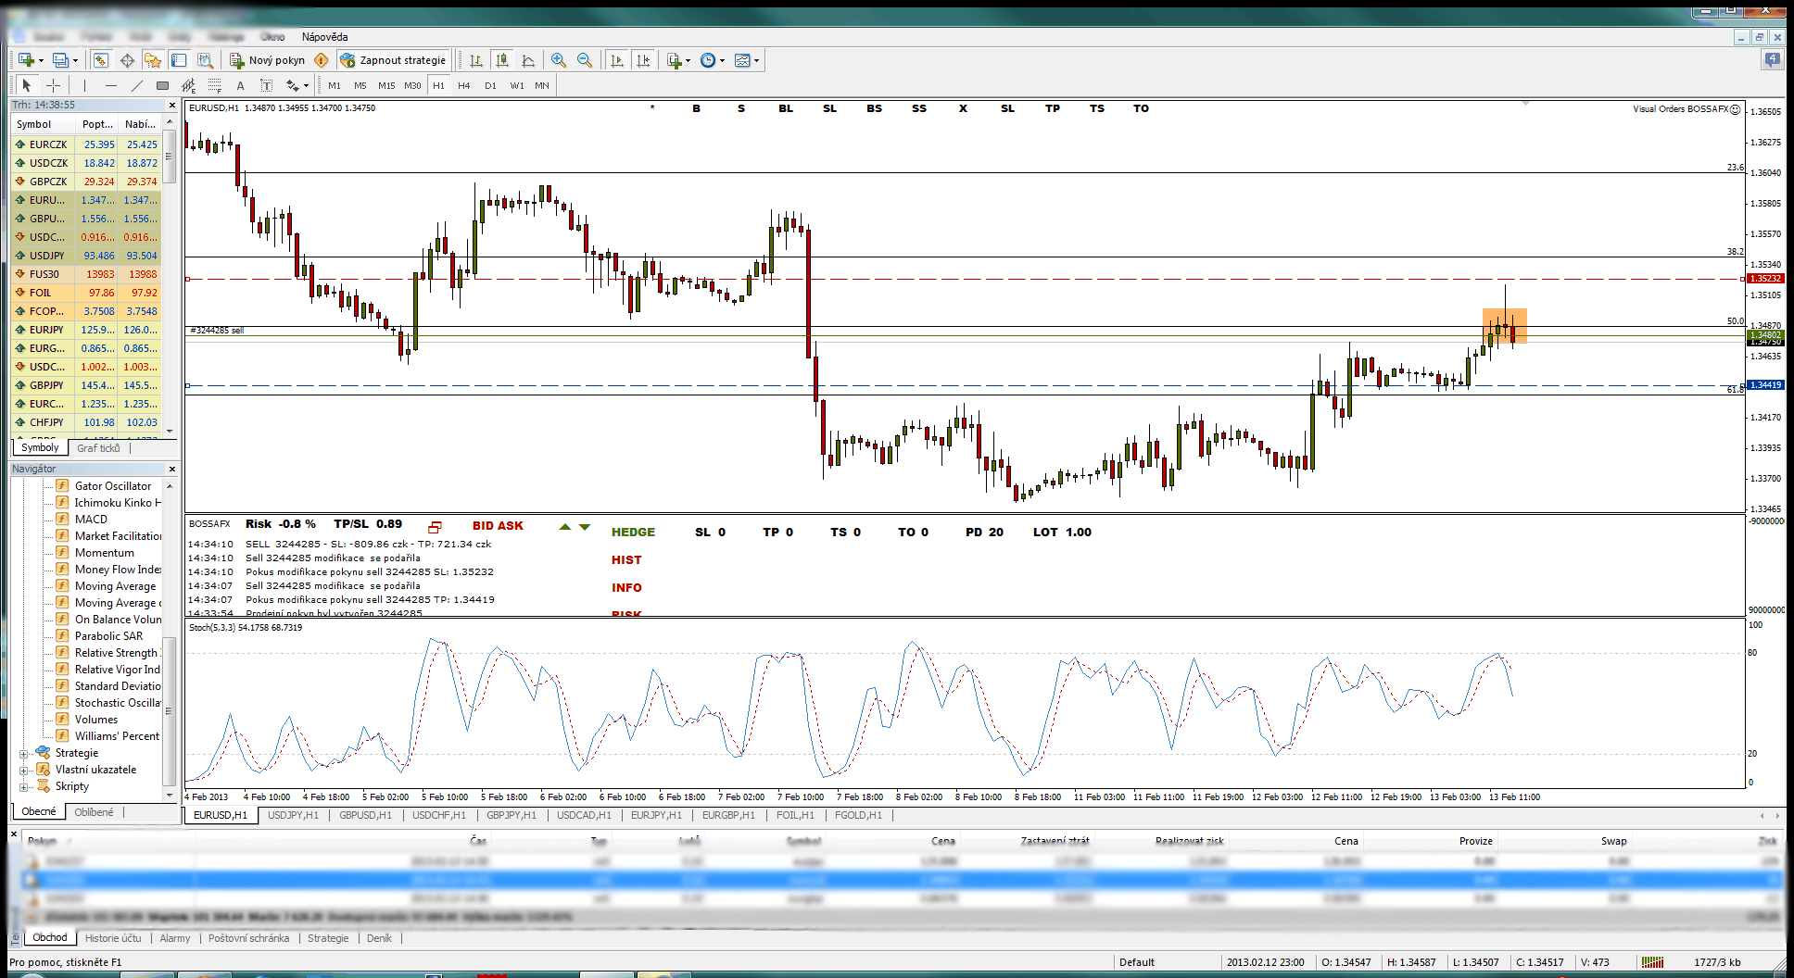Select the arrow cursor tool
The height and width of the screenshot is (978, 1794).
tap(27, 85)
